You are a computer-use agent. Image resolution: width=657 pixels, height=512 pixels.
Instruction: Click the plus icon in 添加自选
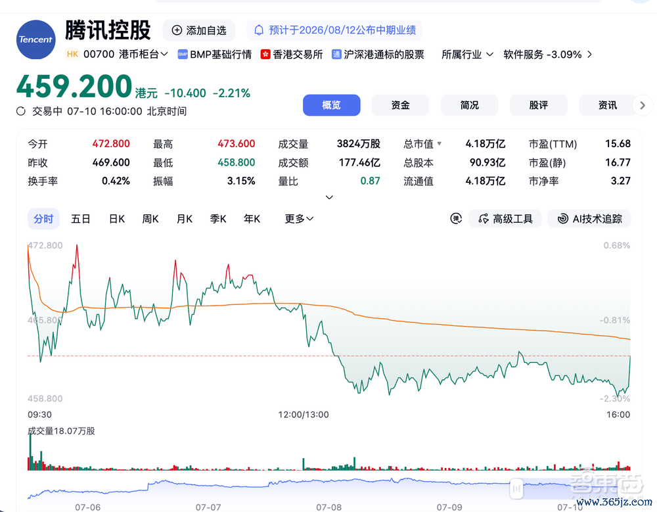177,30
